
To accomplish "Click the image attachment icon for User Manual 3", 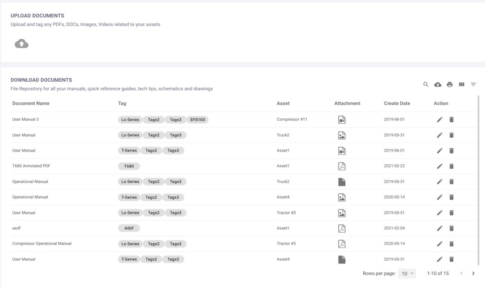I will pos(342,119).
